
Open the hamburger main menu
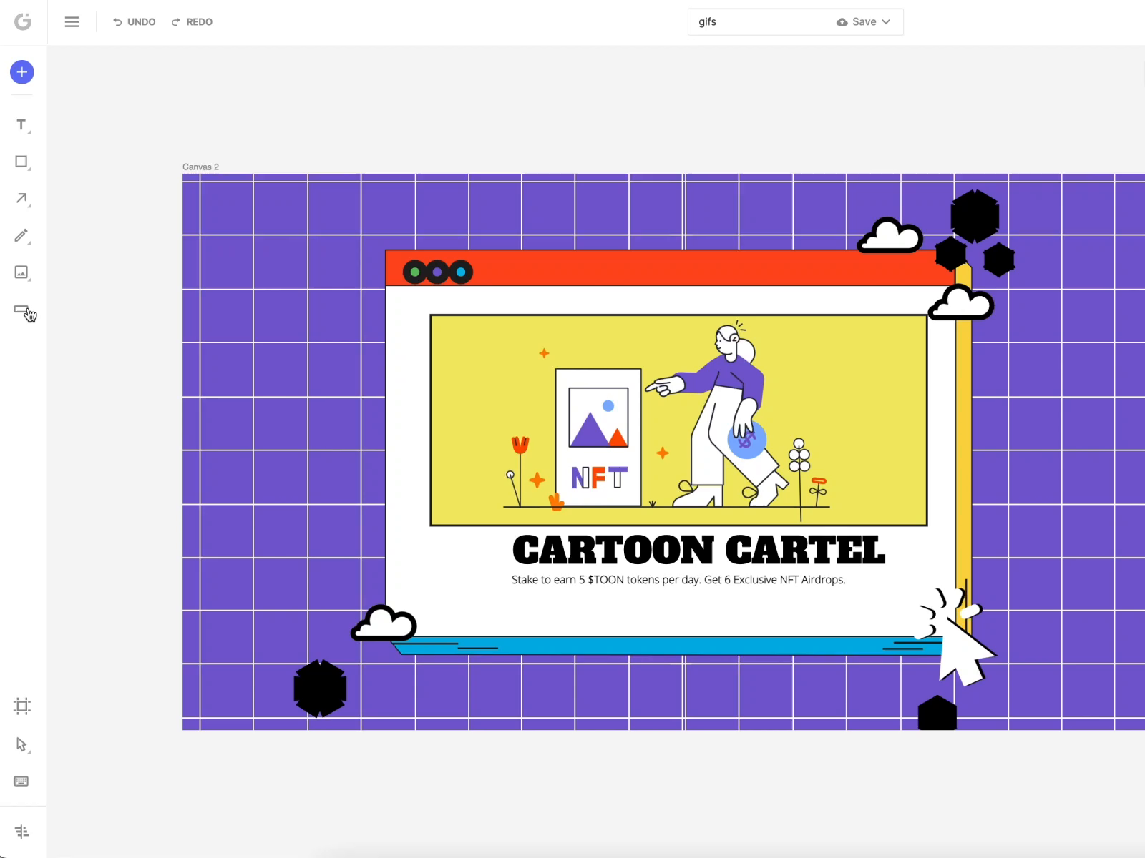(72, 22)
